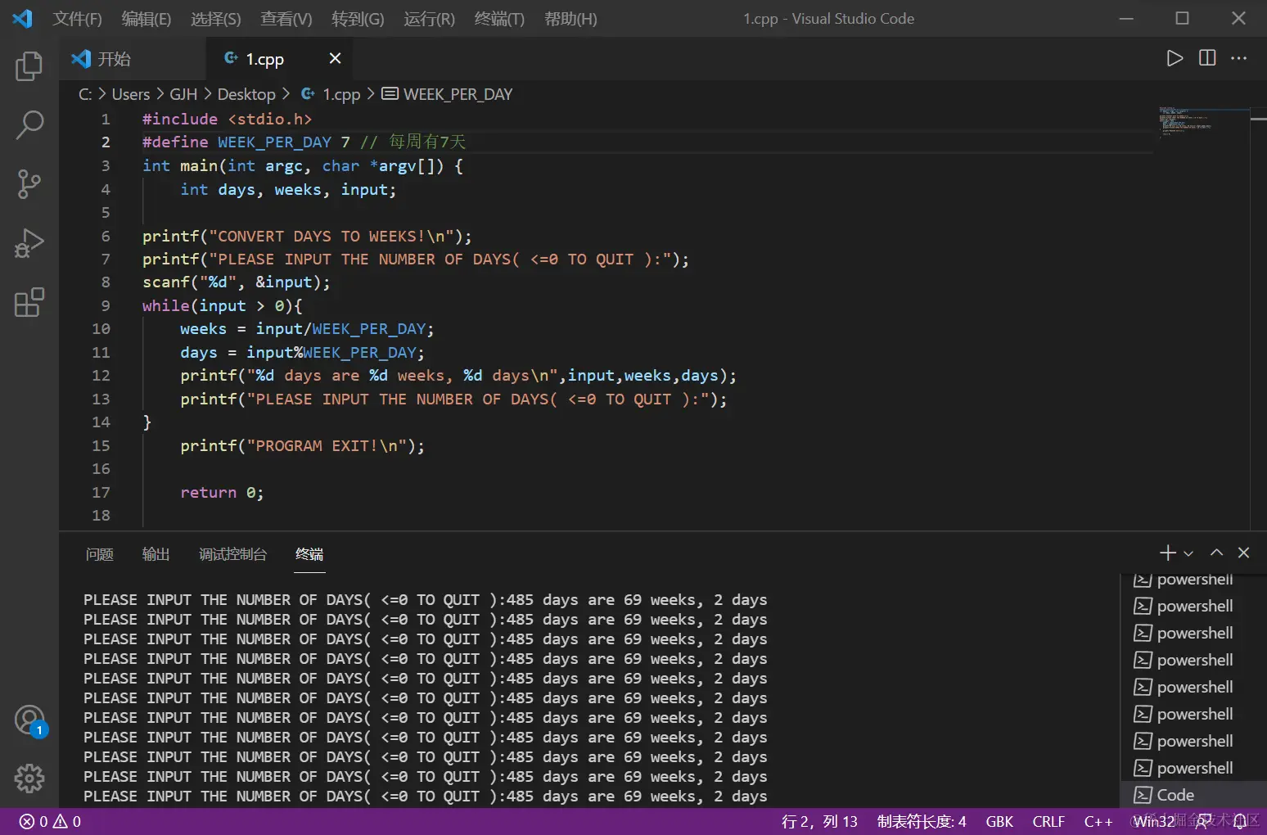Open the 终端(T) menu

point(499,19)
